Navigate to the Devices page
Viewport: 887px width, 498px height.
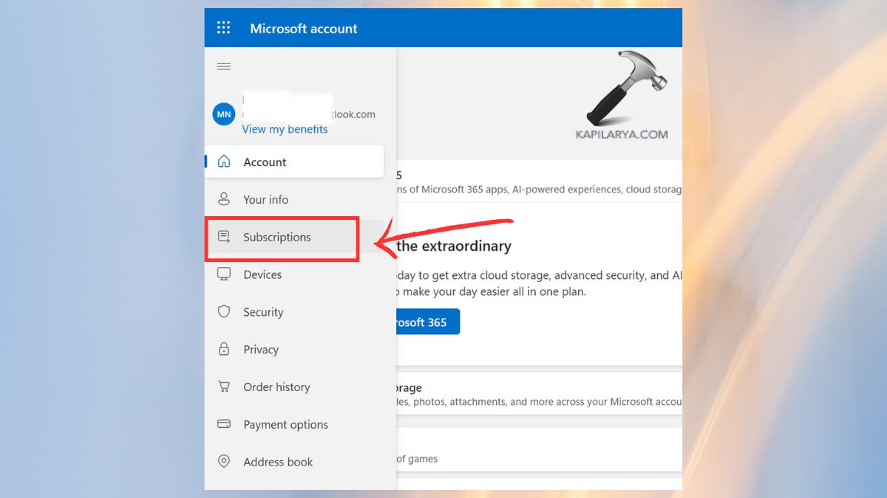coord(262,274)
